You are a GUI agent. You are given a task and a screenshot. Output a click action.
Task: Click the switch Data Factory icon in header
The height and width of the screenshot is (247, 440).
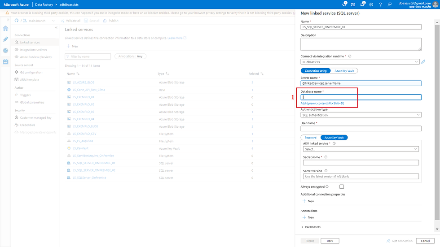pyautogui.click(x=353, y=4)
